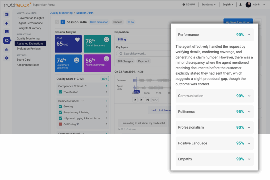
Task: Click the customer audio waveform track
Action: 152,80
